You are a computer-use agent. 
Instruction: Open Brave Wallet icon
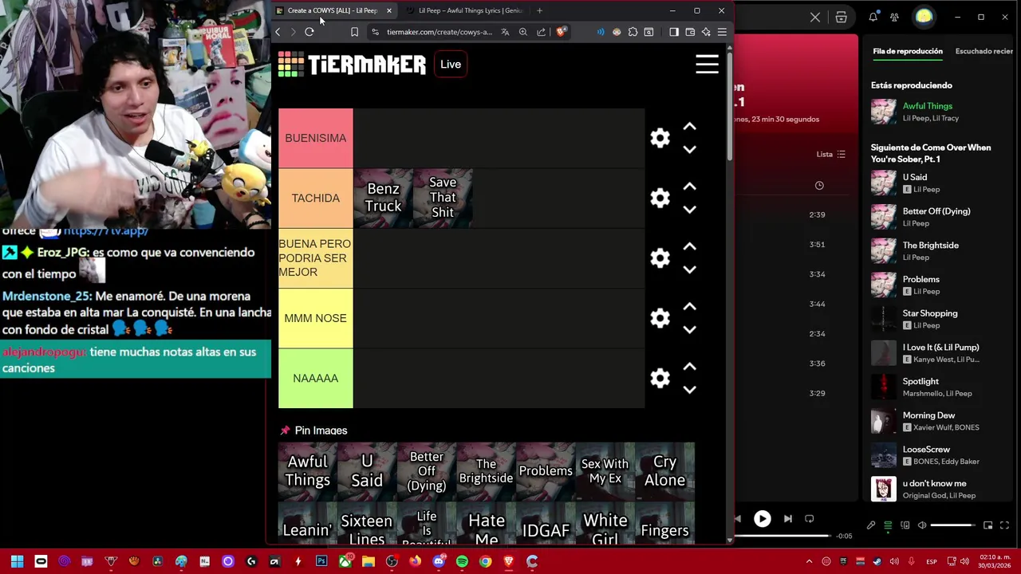690,32
